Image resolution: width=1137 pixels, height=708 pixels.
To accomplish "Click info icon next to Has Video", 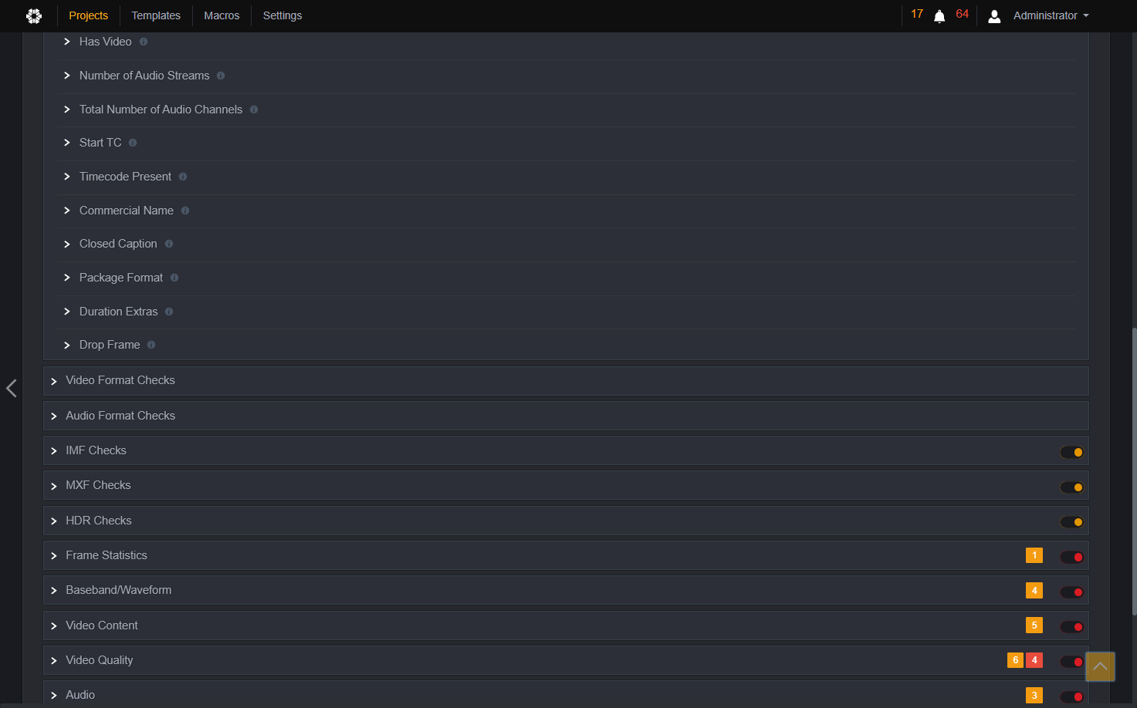I will tap(144, 42).
